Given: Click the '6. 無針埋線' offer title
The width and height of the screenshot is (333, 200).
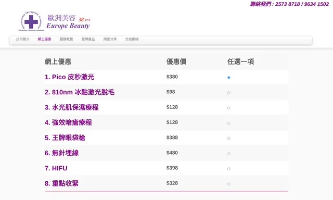Looking at the screenshot, I should 61,153.
